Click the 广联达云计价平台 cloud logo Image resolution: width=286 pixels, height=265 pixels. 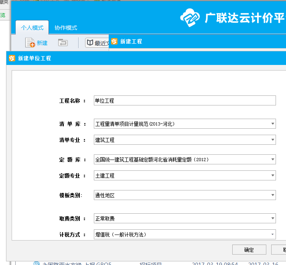pyautogui.click(x=190, y=18)
